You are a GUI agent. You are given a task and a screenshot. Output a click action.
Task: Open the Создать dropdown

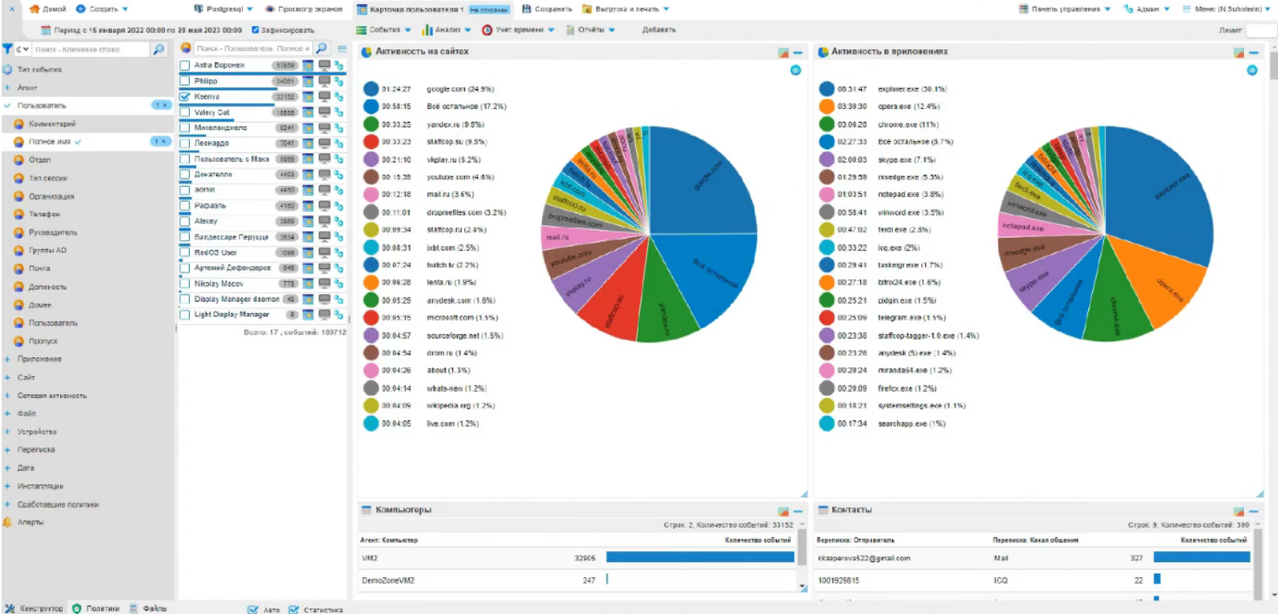coord(102,9)
